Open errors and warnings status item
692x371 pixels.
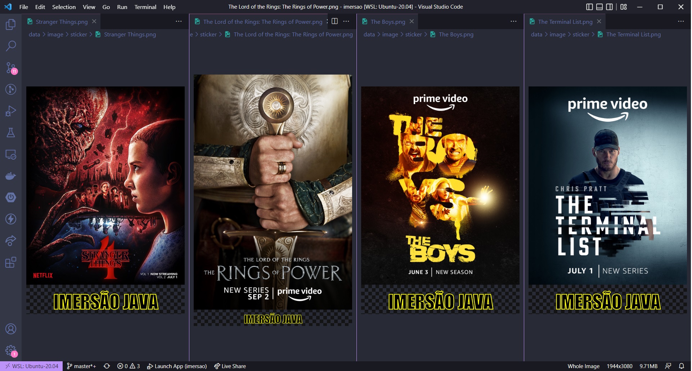(x=129, y=366)
